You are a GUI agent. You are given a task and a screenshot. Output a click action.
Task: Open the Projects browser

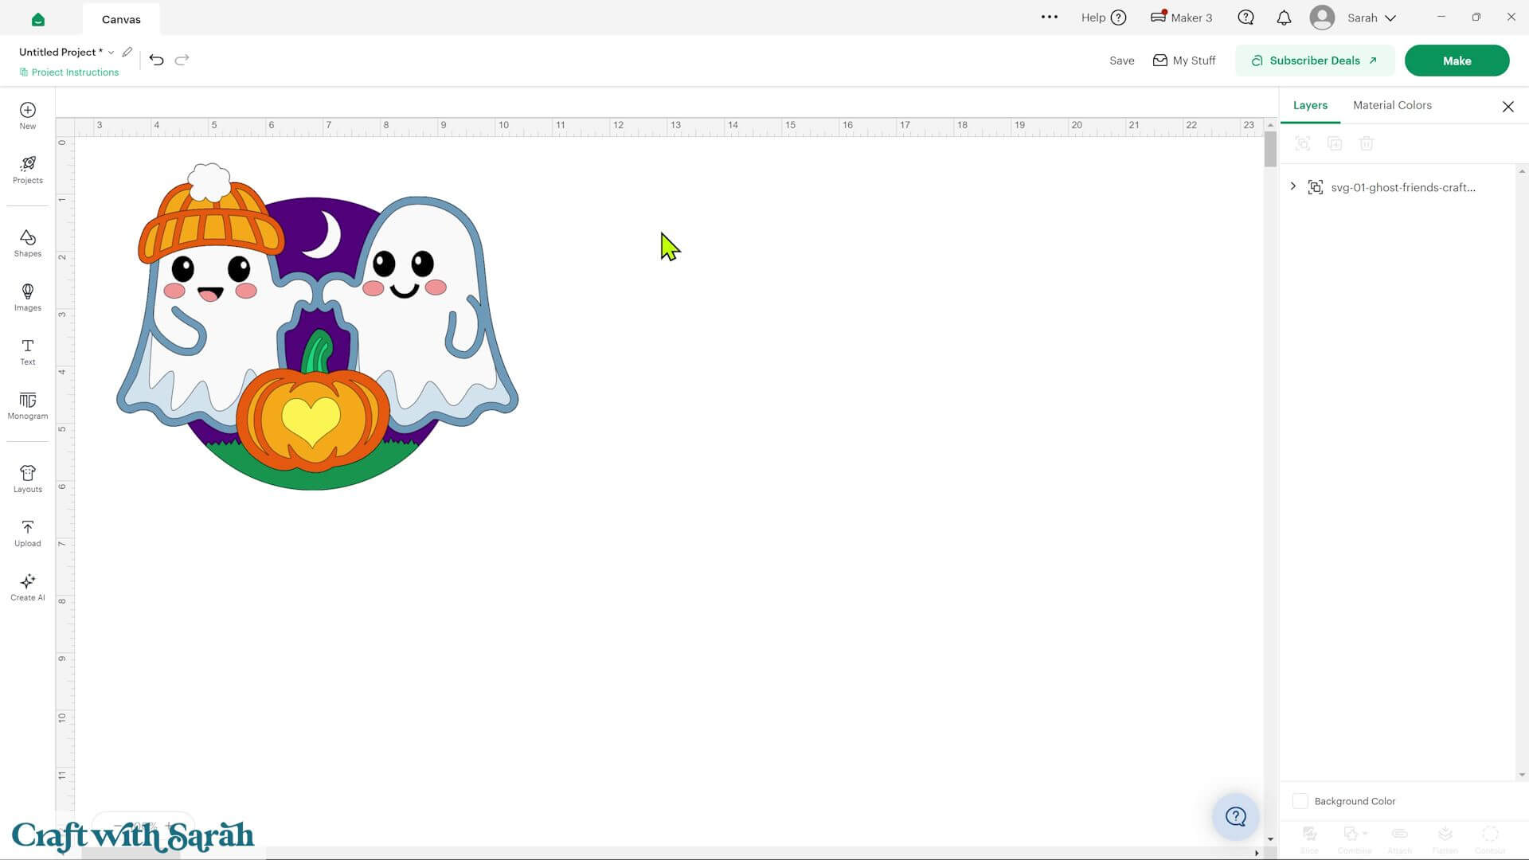pos(27,170)
